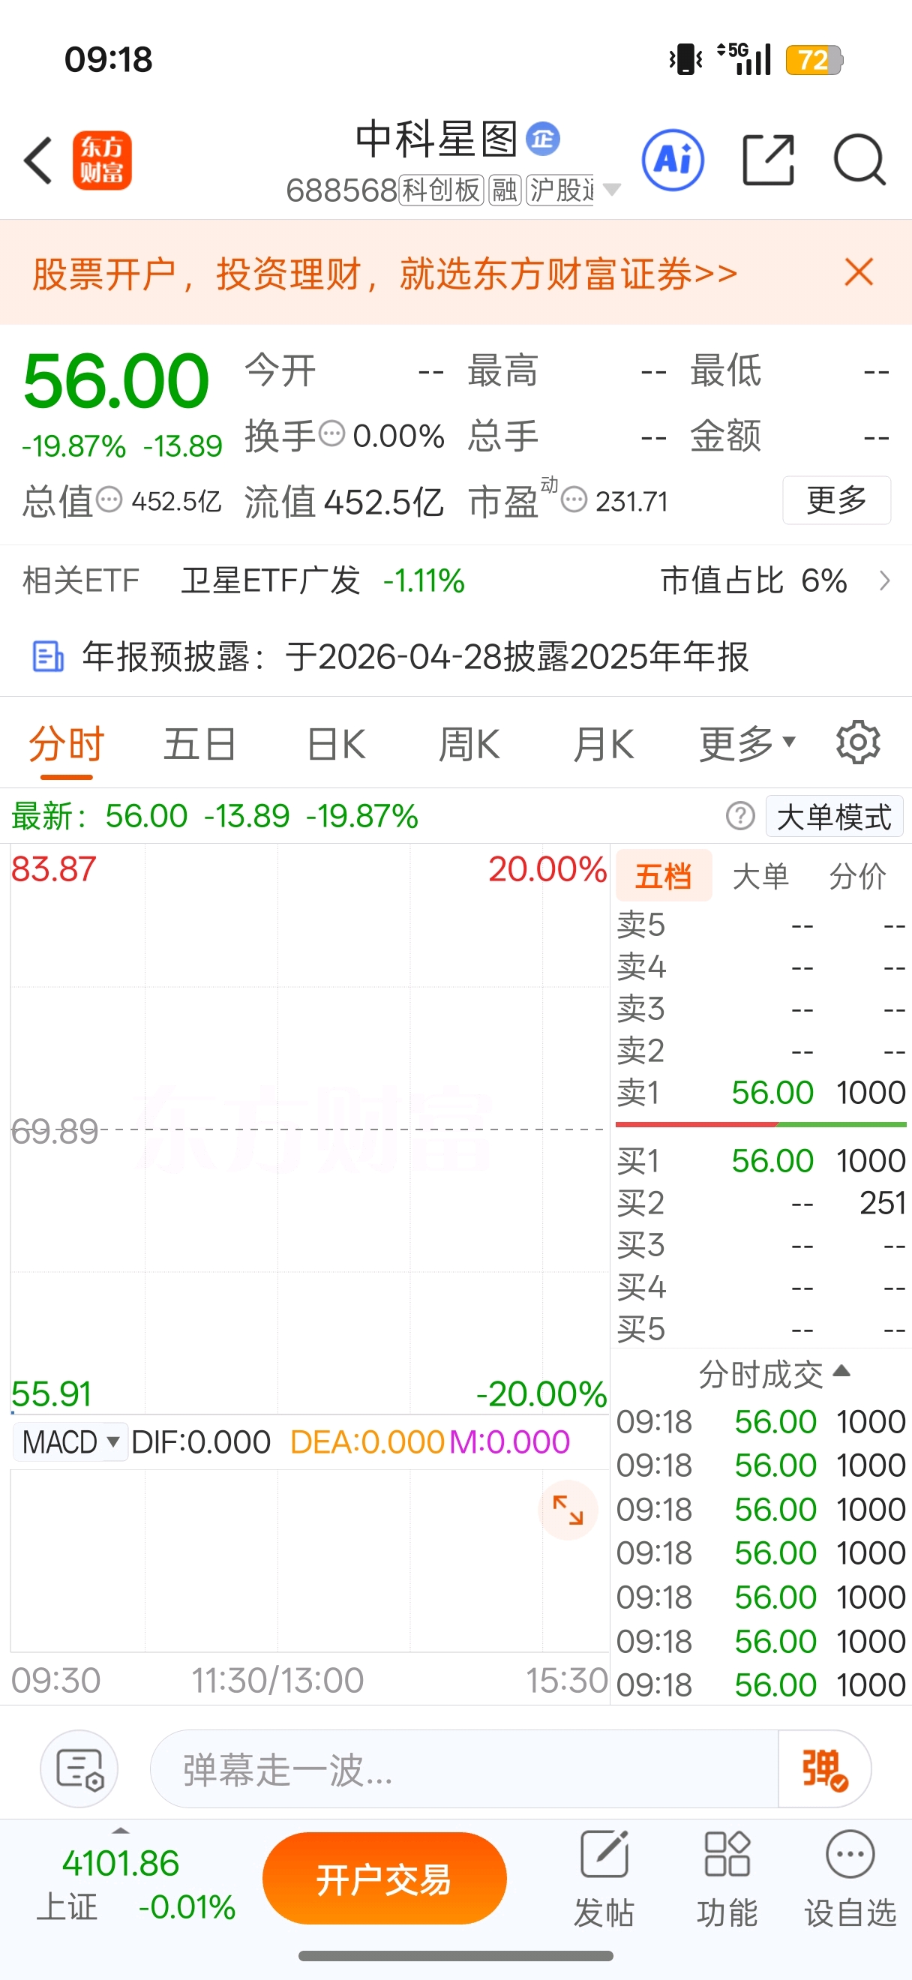
Task: Expand stock tags dropdown arrow near 沪股通
Action: pyautogui.click(x=611, y=189)
